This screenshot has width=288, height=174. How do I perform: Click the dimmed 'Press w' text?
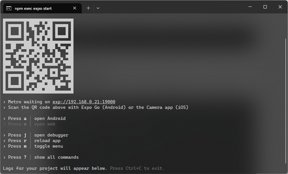[x=17, y=124]
